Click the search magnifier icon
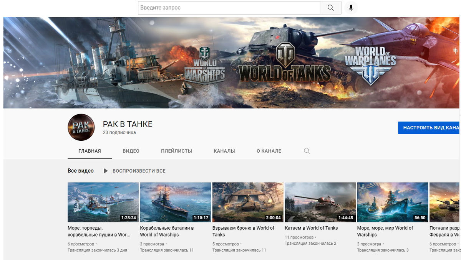 (x=330, y=7)
